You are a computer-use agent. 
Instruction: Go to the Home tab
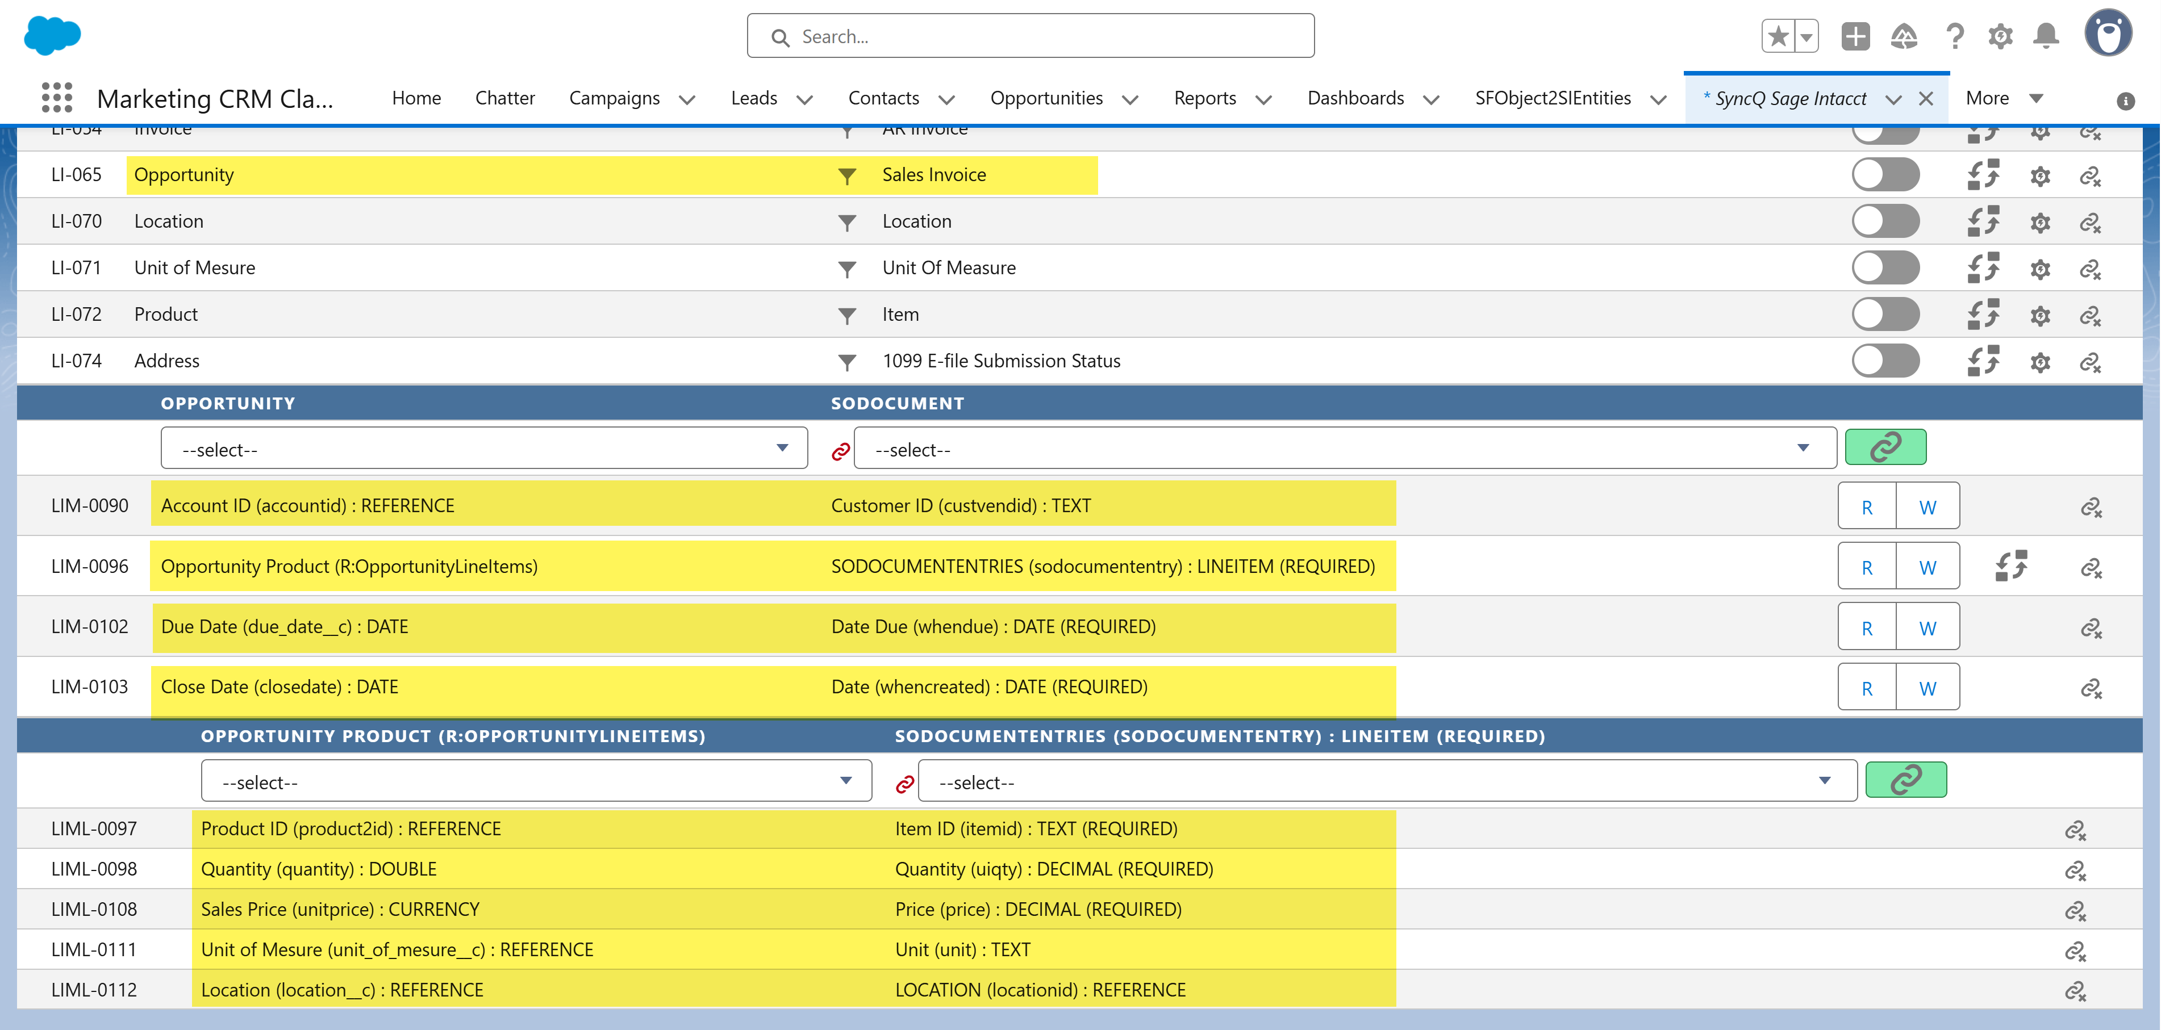(x=416, y=98)
